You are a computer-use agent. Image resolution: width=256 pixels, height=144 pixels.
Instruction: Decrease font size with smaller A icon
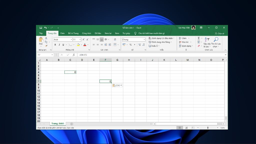pyautogui.click(x=87, y=39)
